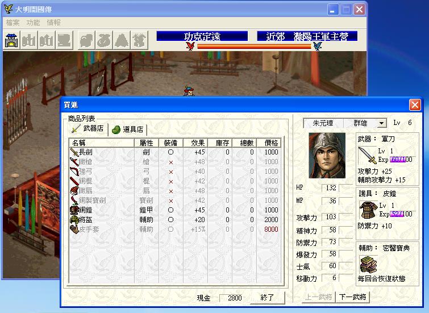
Task: Switch to the 武器店 tab
Action: click(x=88, y=128)
